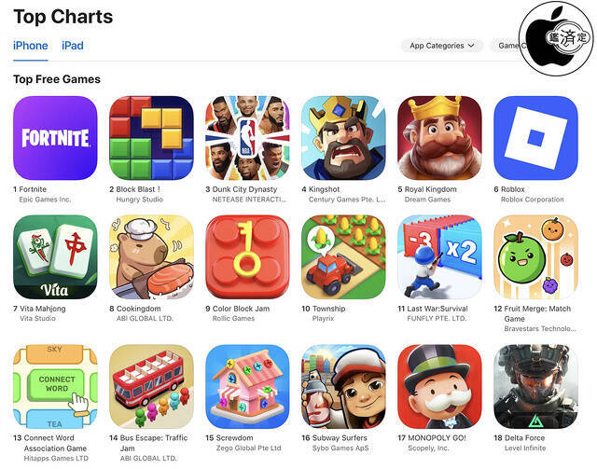
Task: Open Connect Word Association Game thumbnail
Action: click(x=55, y=386)
